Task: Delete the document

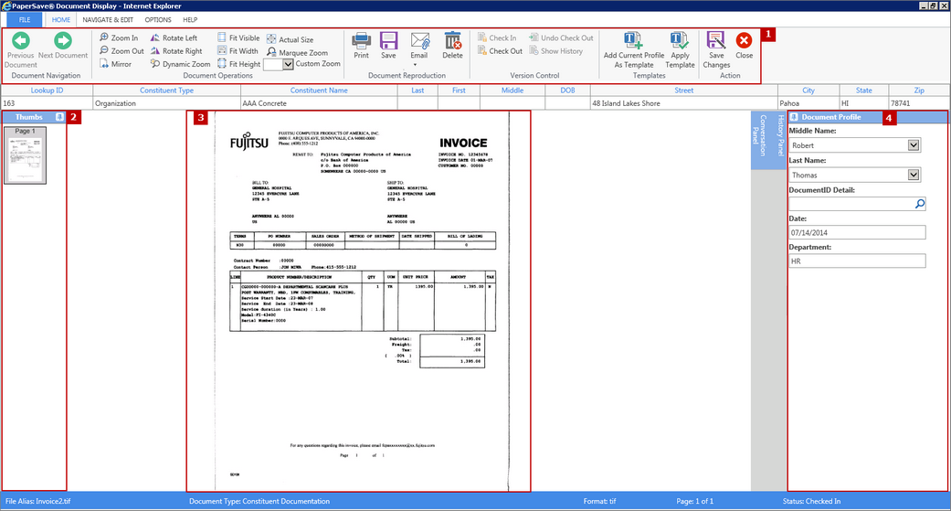Action: (452, 46)
